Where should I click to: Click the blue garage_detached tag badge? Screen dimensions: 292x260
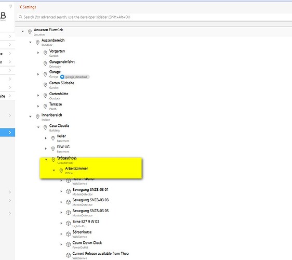[75, 77]
